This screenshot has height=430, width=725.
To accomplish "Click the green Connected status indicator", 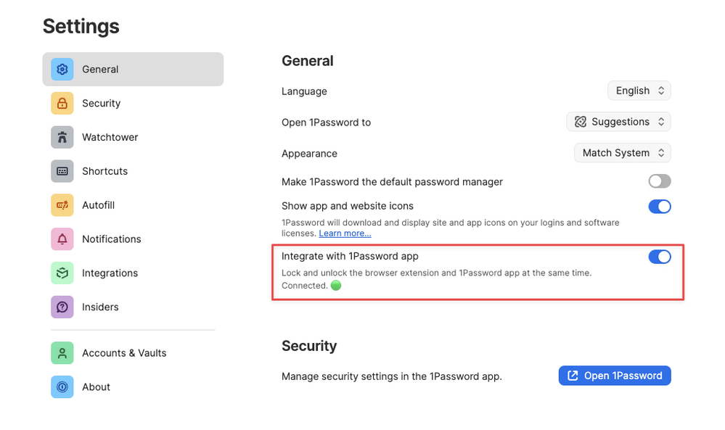I will click(336, 286).
